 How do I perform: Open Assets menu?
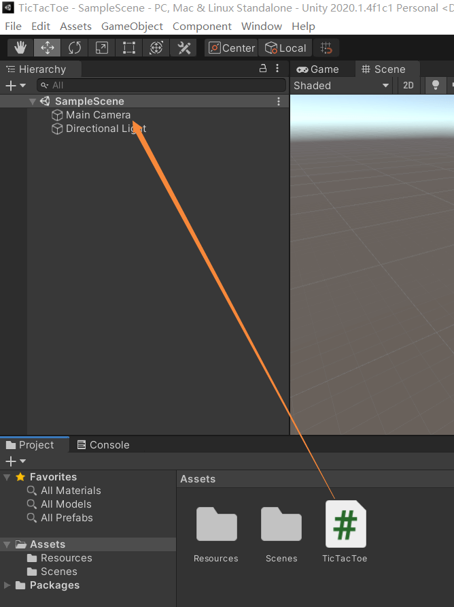point(76,27)
